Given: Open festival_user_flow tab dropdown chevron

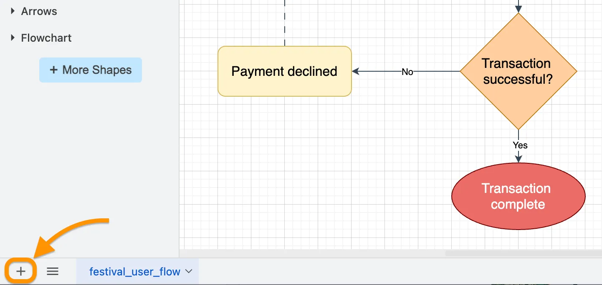Looking at the screenshot, I should click(189, 271).
